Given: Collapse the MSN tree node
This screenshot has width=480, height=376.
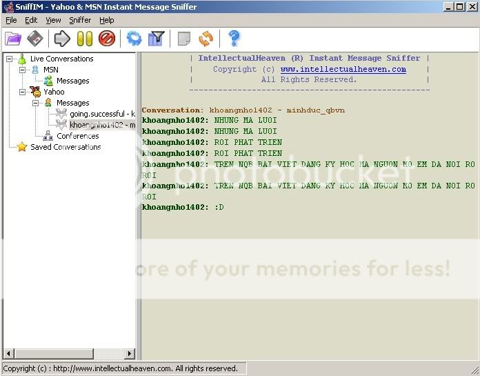Looking at the screenshot, I should [22, 70].
